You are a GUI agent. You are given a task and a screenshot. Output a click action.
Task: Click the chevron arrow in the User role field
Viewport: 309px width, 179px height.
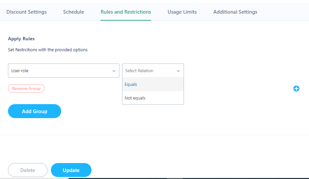click(x=114, y=71)
